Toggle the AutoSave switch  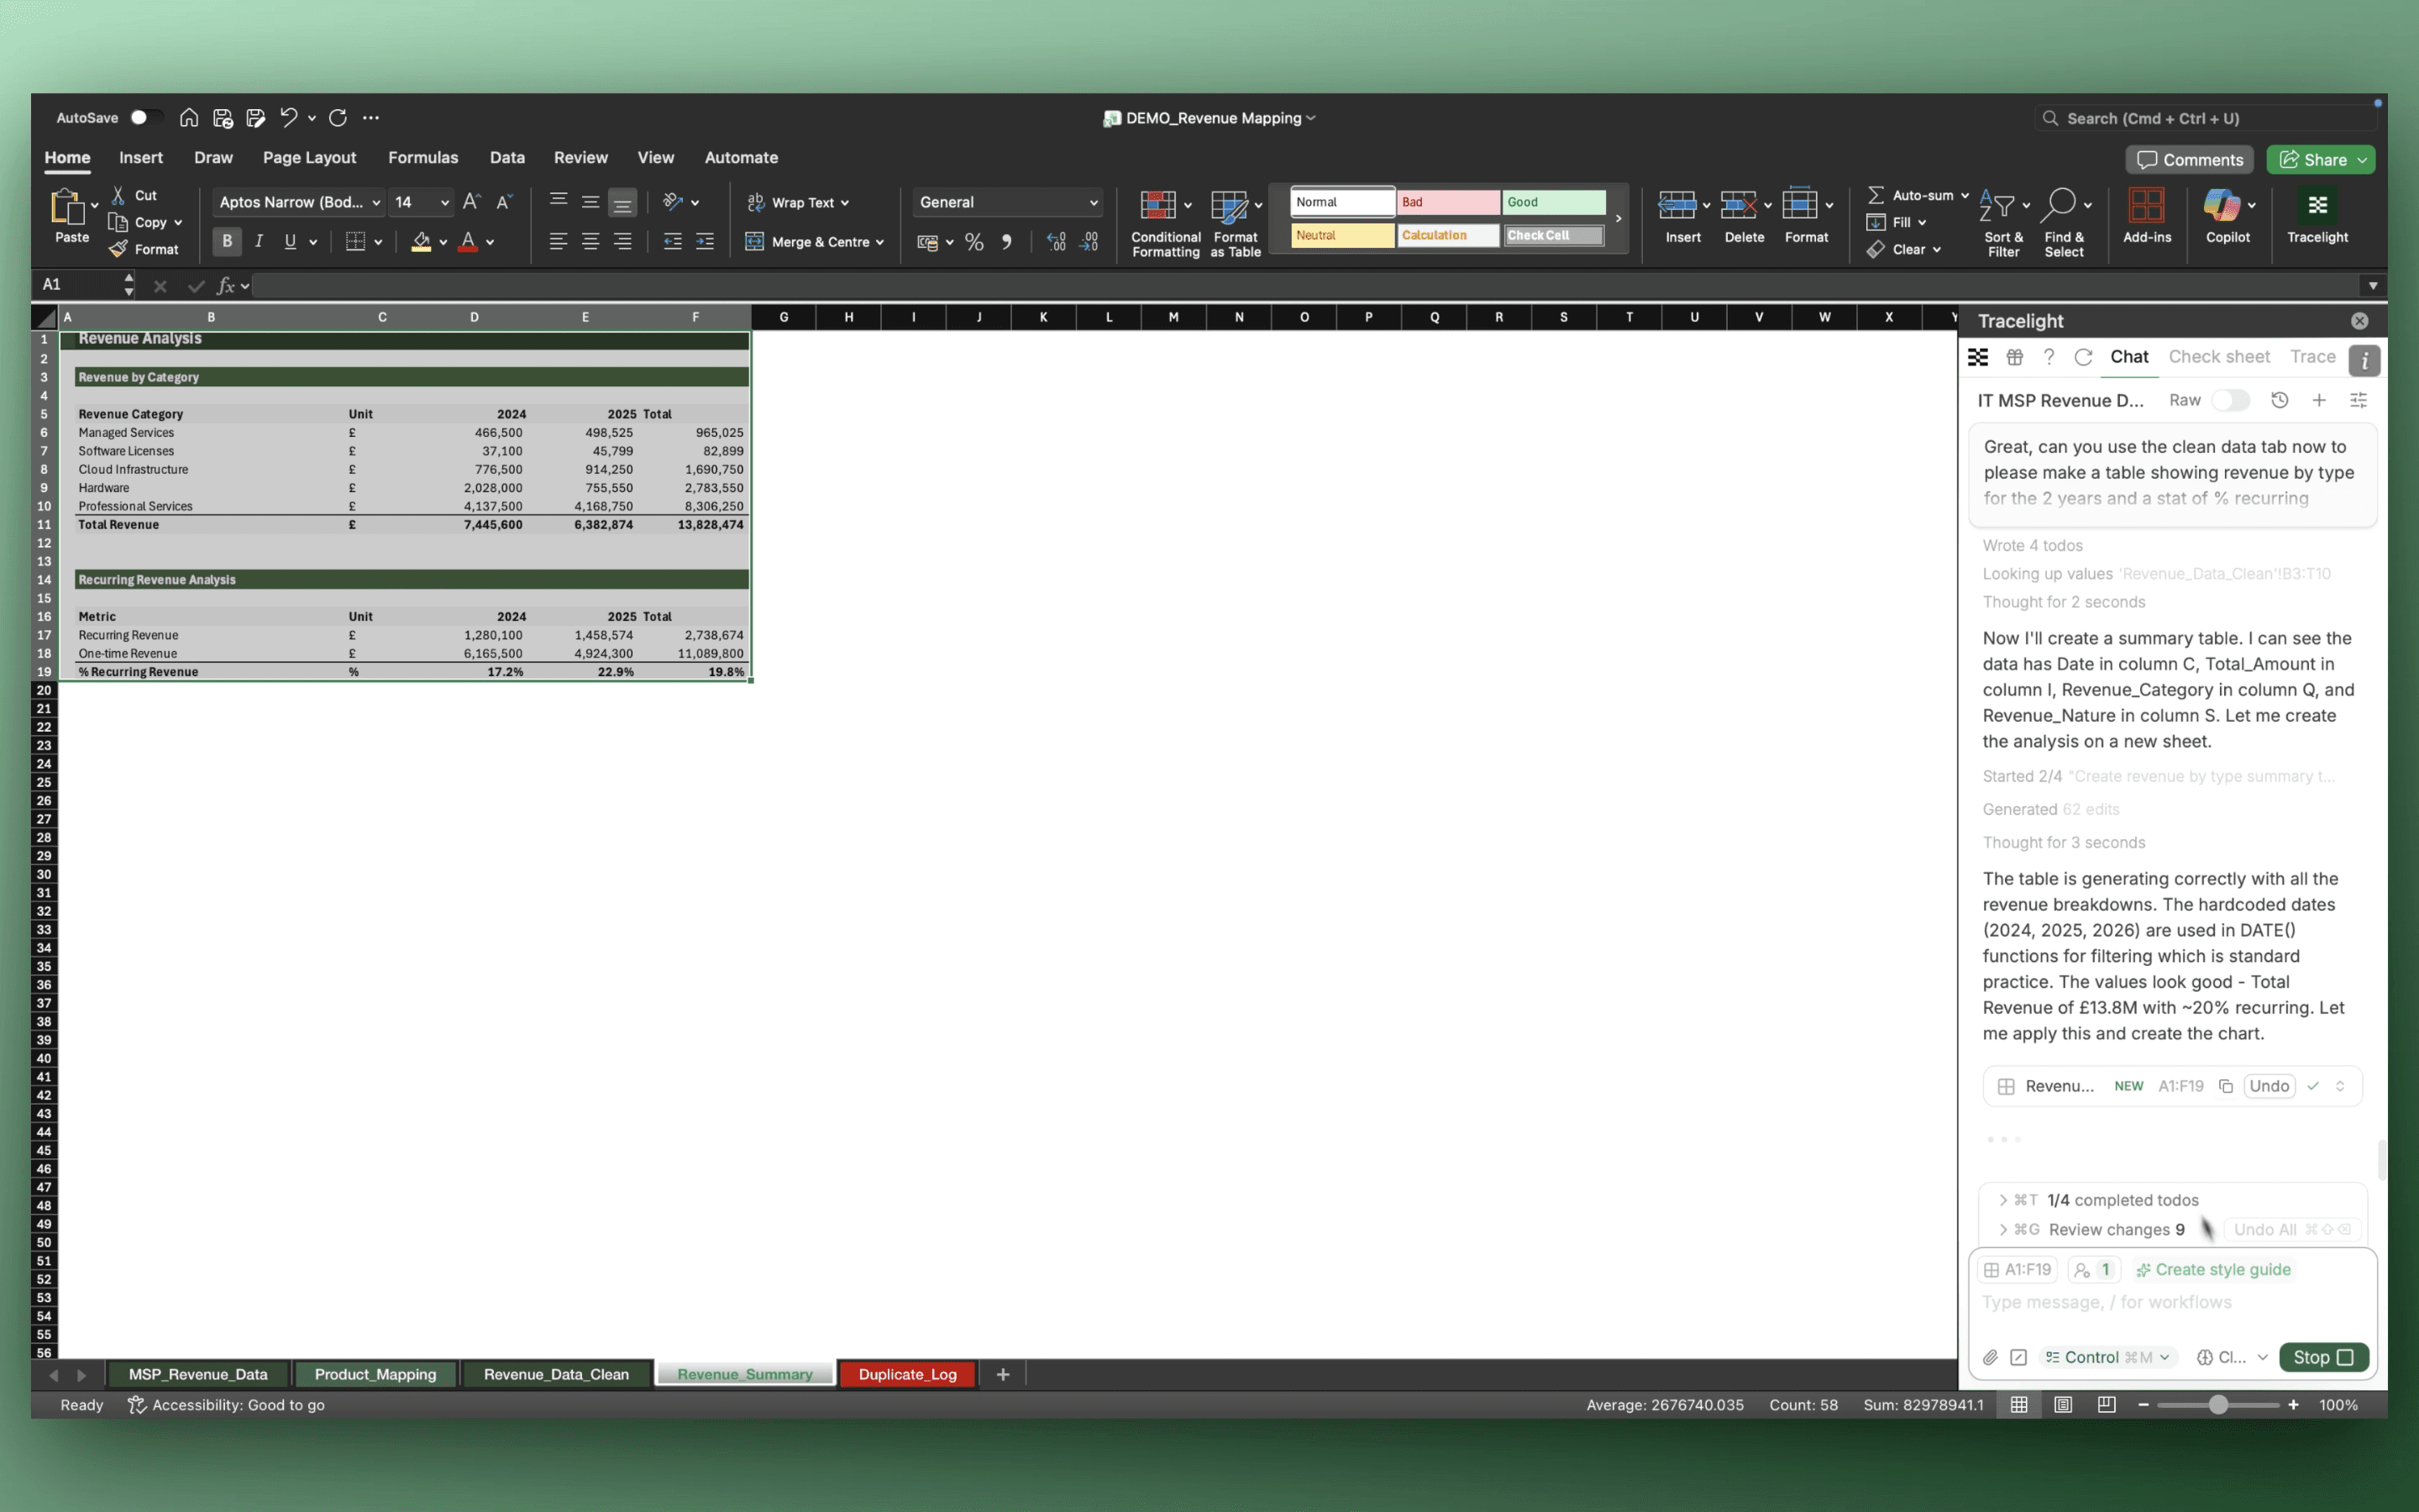(x=145, y=118)
